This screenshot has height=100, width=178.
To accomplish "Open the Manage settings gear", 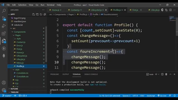I will [x=4, y=90].
